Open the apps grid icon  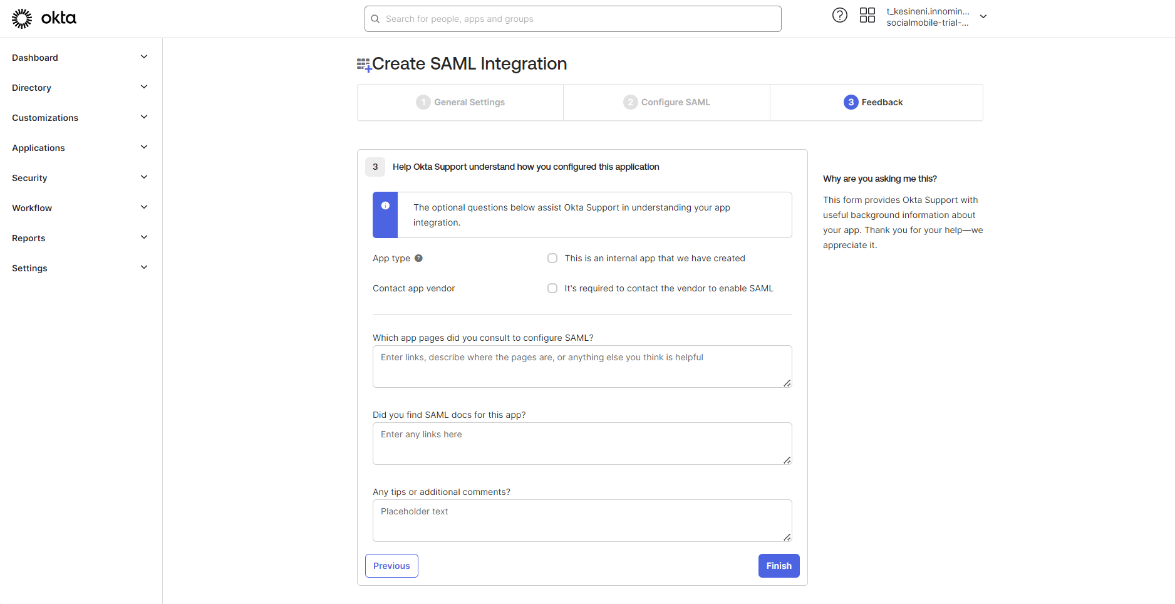pyautogui.click(x=867, y=16)
